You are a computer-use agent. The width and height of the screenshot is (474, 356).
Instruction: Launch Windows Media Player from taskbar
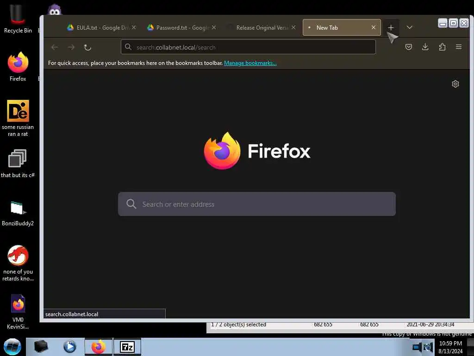pos(69,347)
